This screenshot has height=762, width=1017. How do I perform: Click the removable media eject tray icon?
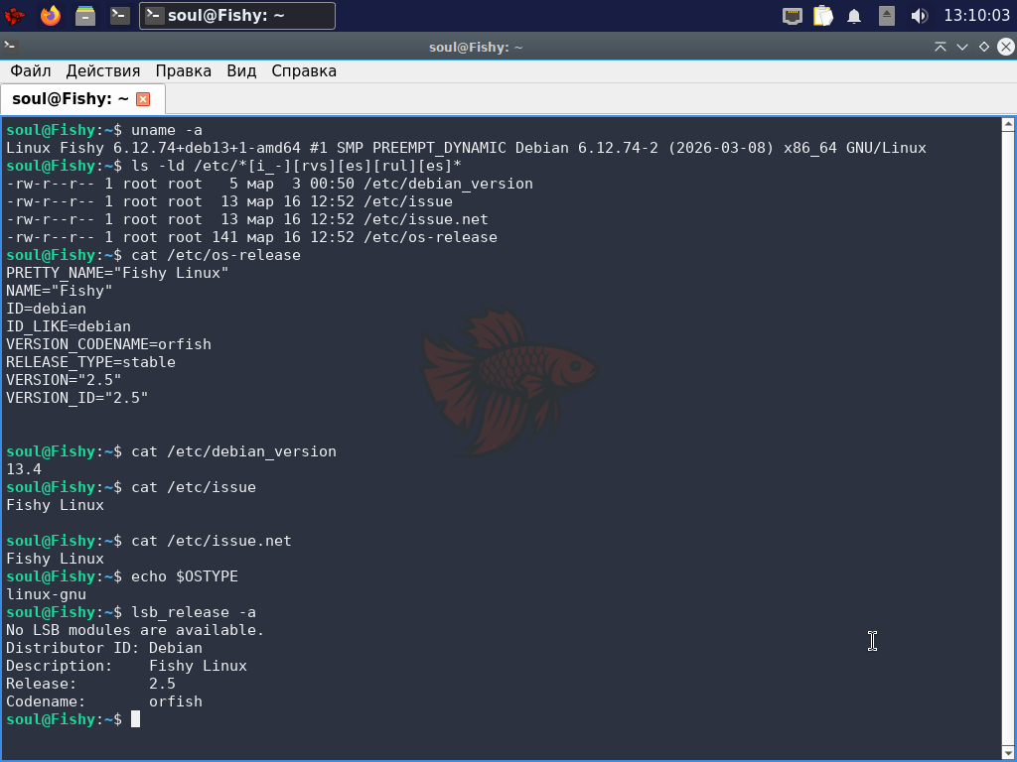[x=887, y=16]
